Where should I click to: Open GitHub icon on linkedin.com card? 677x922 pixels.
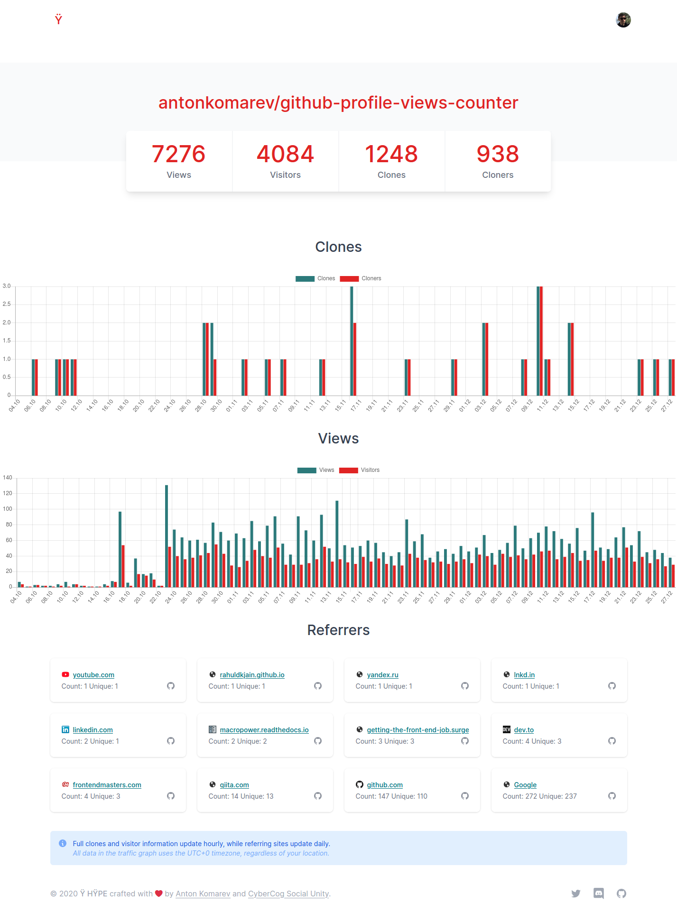pyautogui.click(x=171, y=741)
